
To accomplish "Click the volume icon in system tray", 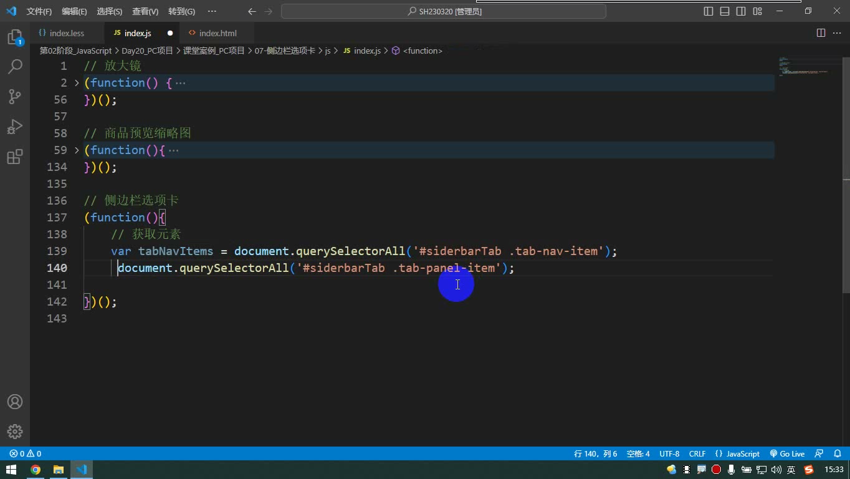I will pyautogui.click(x=776, y=470).
